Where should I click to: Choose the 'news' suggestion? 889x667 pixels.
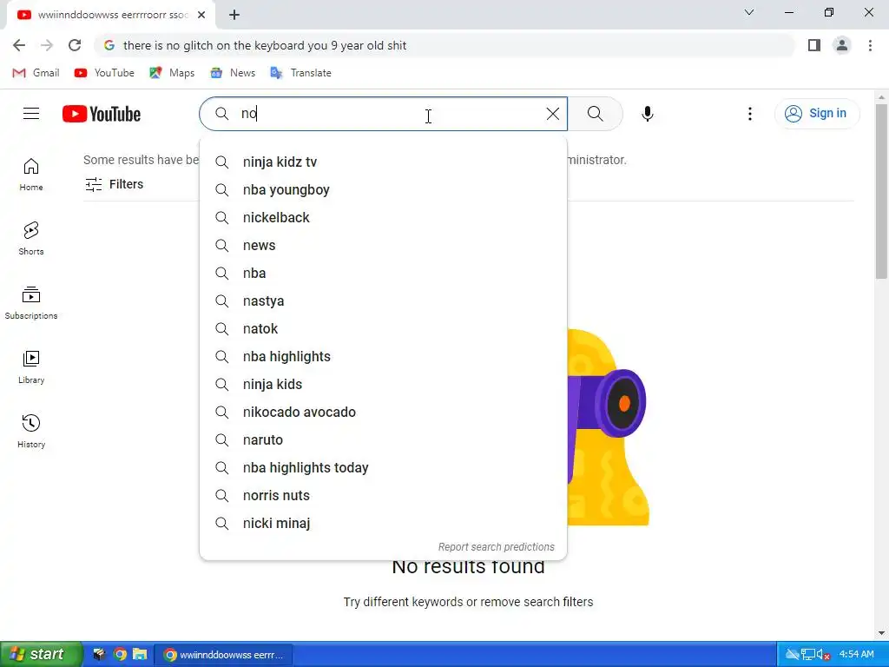(x=383, y=246)
